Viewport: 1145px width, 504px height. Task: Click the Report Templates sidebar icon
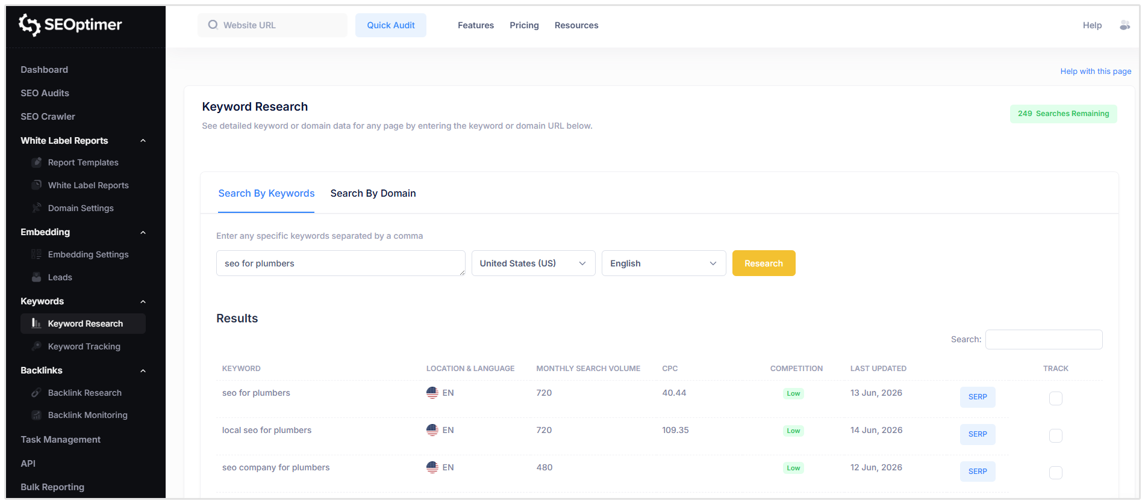tap(37, 162)
